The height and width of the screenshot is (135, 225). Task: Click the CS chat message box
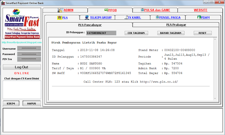22,90
